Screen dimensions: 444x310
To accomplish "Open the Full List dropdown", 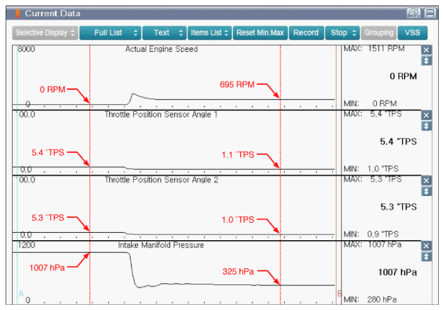I will click(x=110, y=33).
